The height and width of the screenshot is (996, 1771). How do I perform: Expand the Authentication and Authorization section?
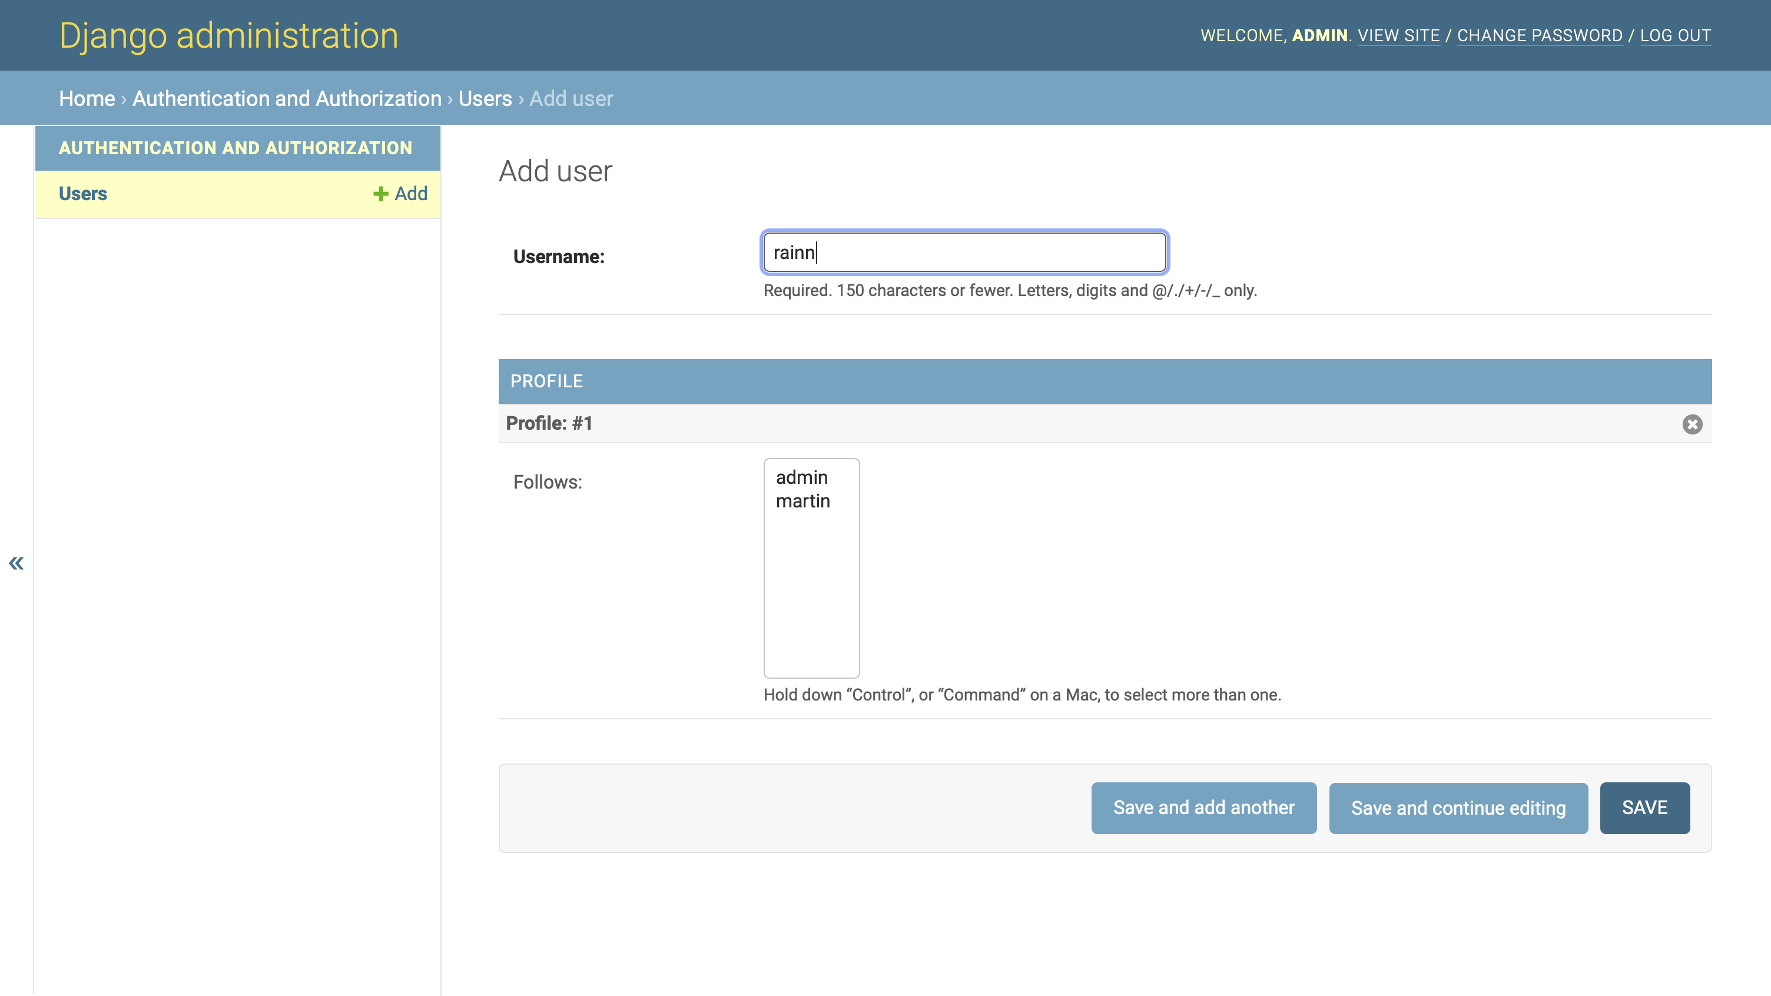click(236, 147)
